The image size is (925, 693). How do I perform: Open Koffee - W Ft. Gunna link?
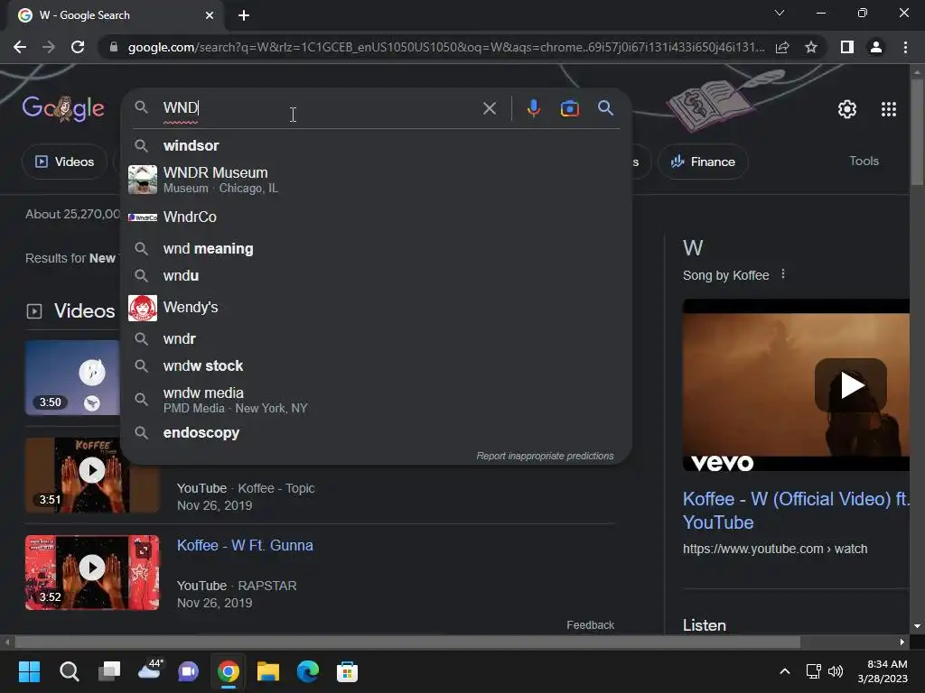(x=245, y=545)
